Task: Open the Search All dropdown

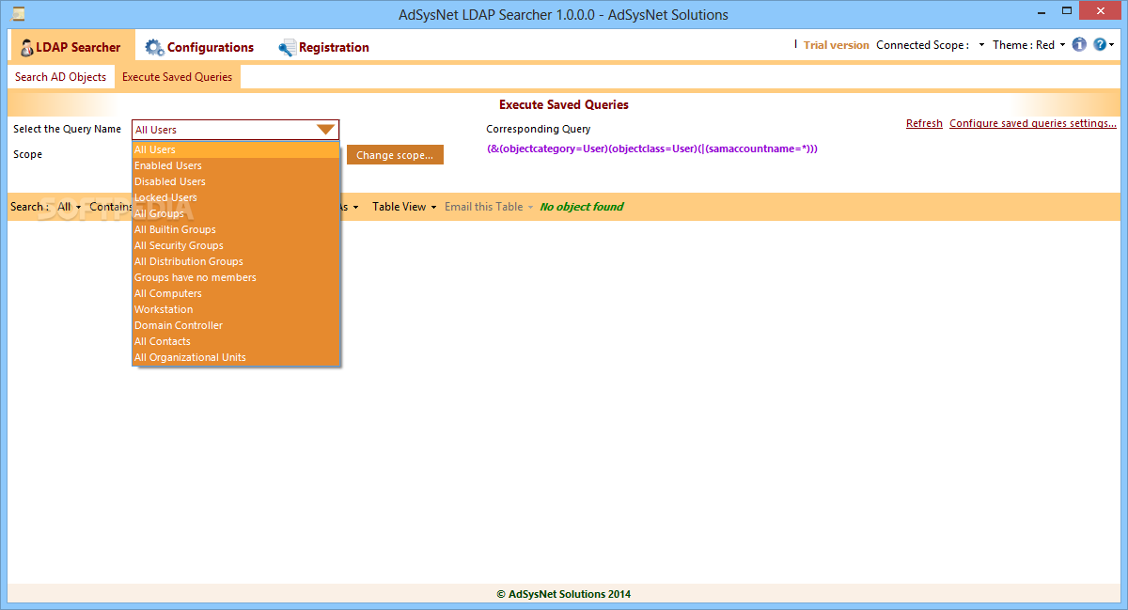Action: (x=70, y=207)
